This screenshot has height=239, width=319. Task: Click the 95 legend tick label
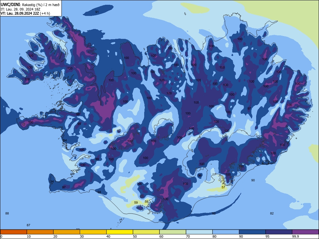click(x=267, y=236)
